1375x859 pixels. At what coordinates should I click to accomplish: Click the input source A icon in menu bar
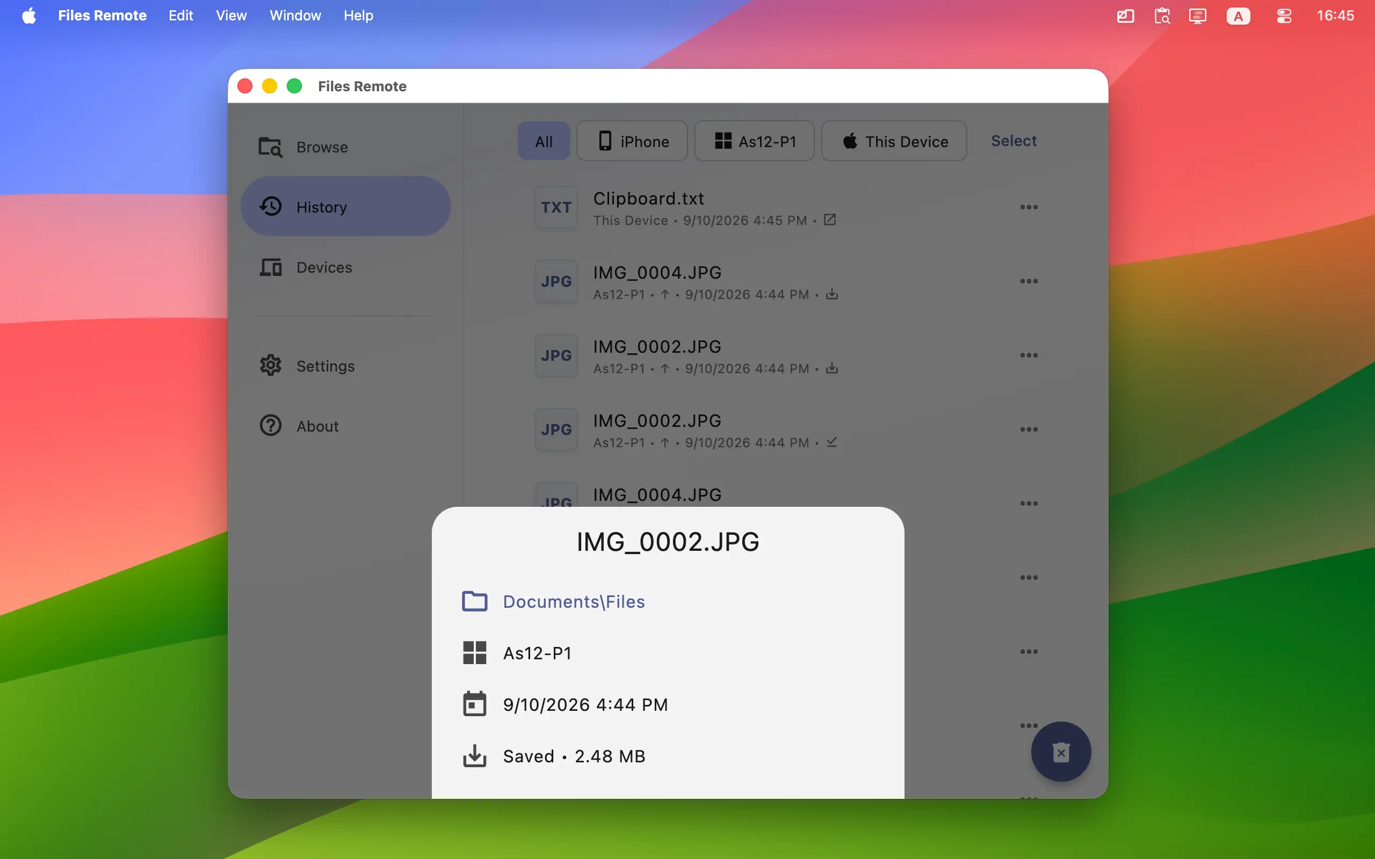pyautogui.click(x=1238, y=16)
